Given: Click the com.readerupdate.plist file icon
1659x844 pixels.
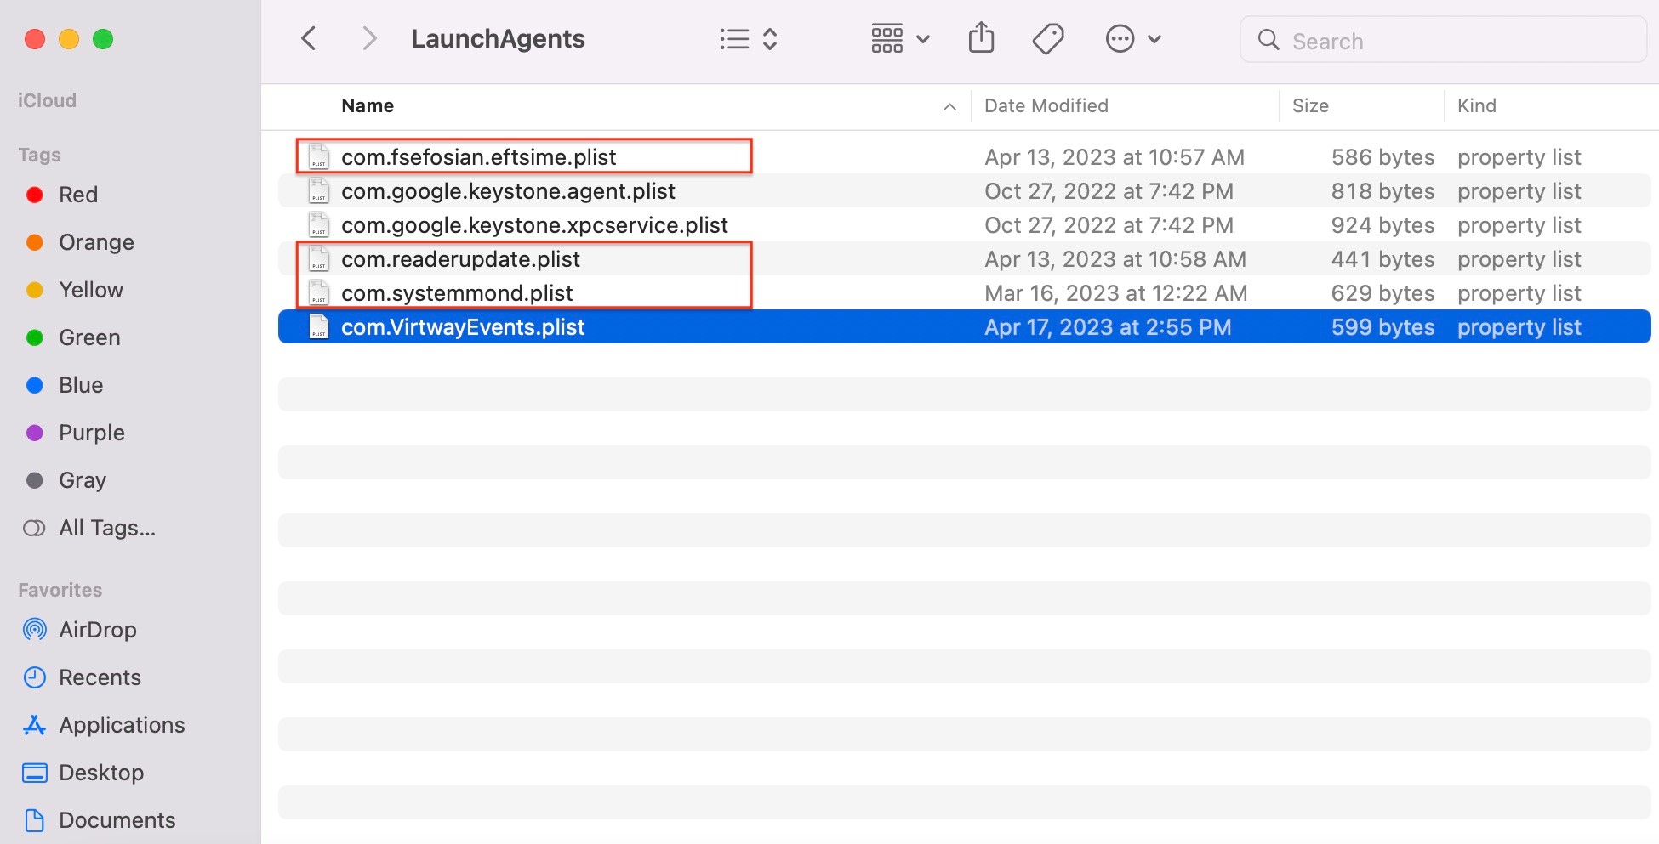Looking at the screenshot, I should (319, 258).
